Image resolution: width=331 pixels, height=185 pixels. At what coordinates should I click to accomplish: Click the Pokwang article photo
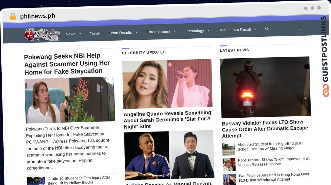pos(70,100)
